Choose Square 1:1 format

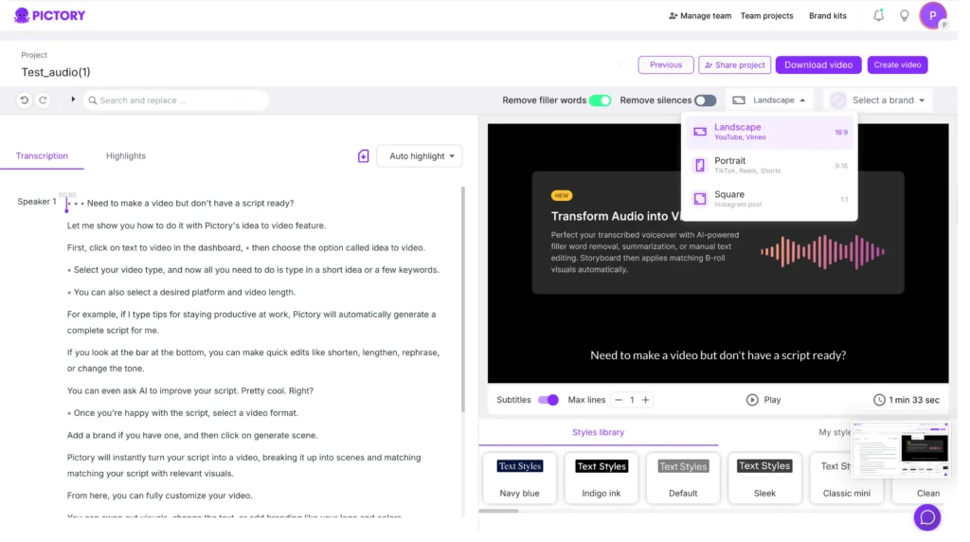pos(770,199)
